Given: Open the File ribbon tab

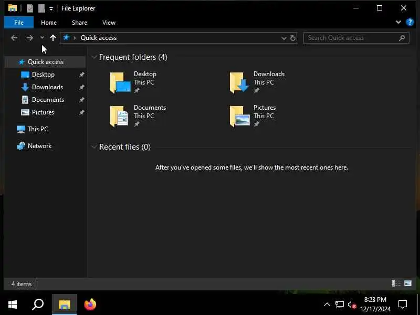Looking at the screenshot, I should point(19,23).
